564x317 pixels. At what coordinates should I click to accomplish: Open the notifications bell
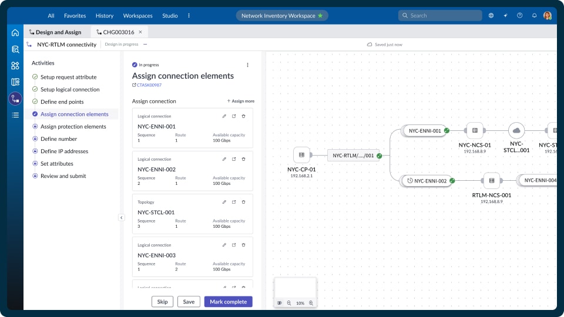(x=534, y=15)
